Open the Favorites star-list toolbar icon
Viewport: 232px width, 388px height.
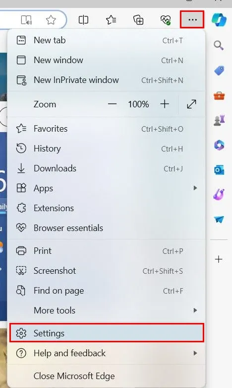[111, 20]
